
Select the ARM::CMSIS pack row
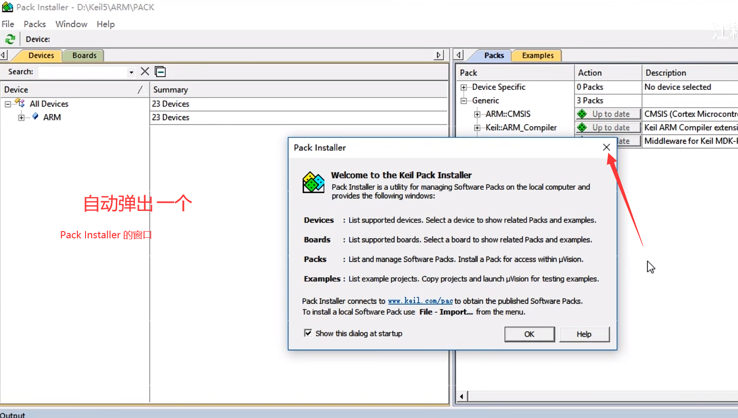tap(508, 114)
